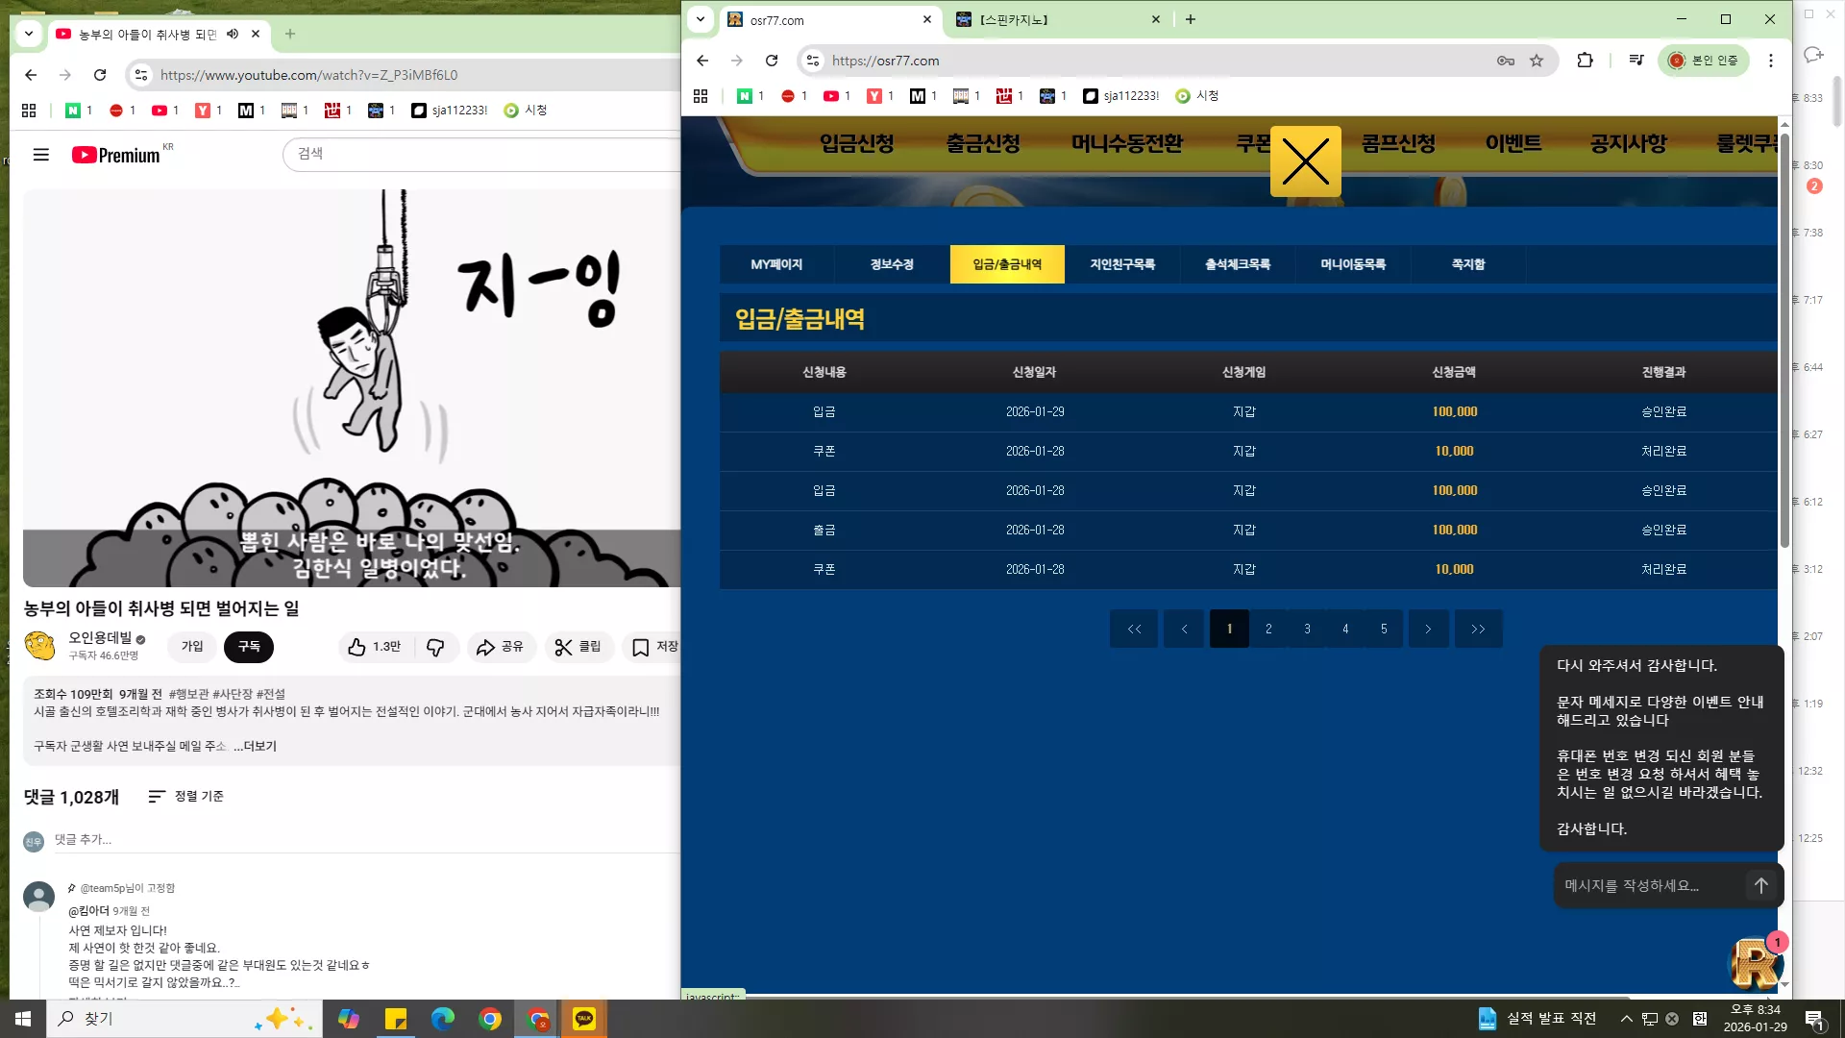Mute the YouTube tab audio icon
1845x1038 pixels.
[233, 34]
